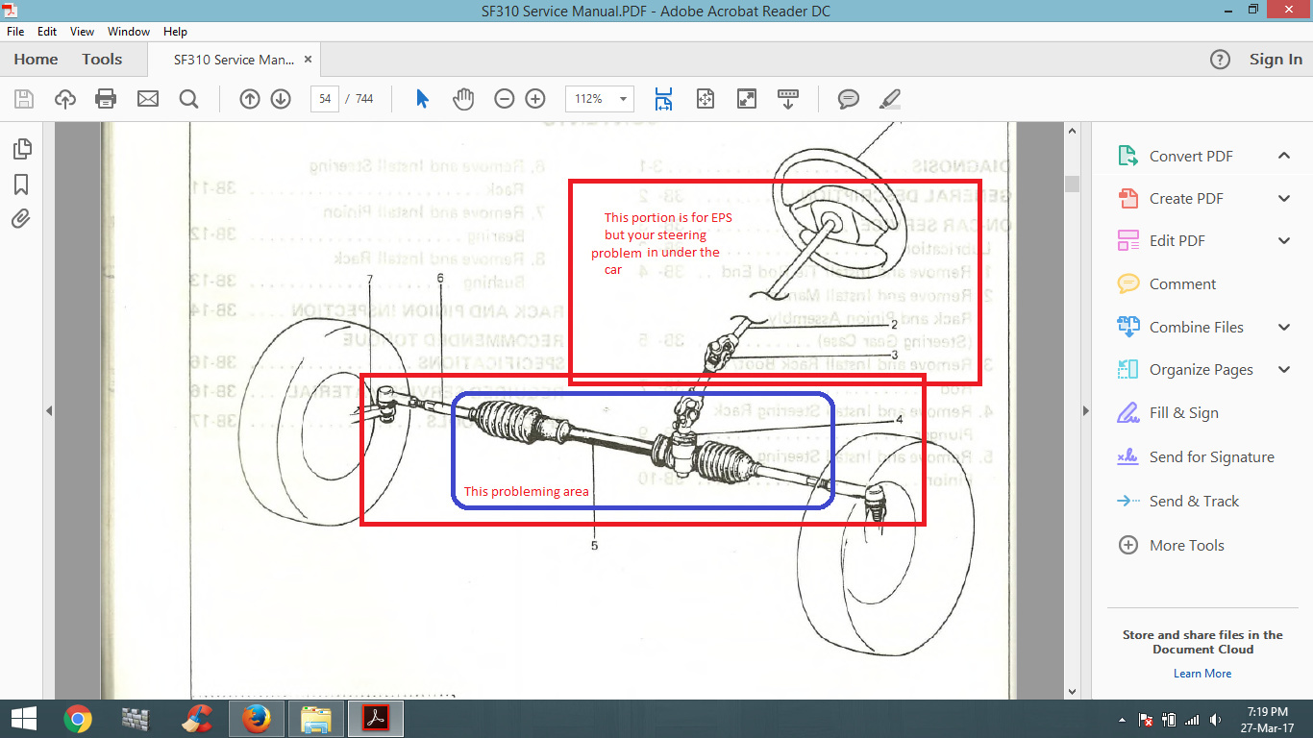Viewport: 1313px width, 738px height.
Task: Expand the Edit PDF chevron
Action: 1284,240
